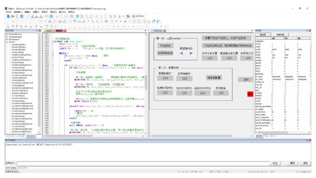Close the .hmi editor tab
This screenshot has width=316, height=178.
pyautogui.click(x=165, y=31)
